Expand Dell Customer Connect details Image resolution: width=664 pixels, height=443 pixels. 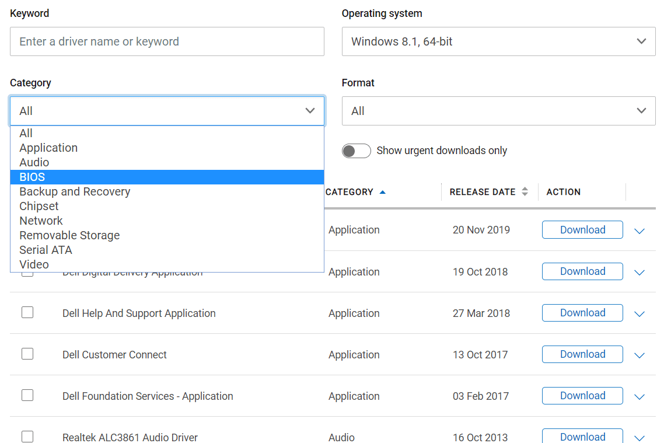coord(639,355)
